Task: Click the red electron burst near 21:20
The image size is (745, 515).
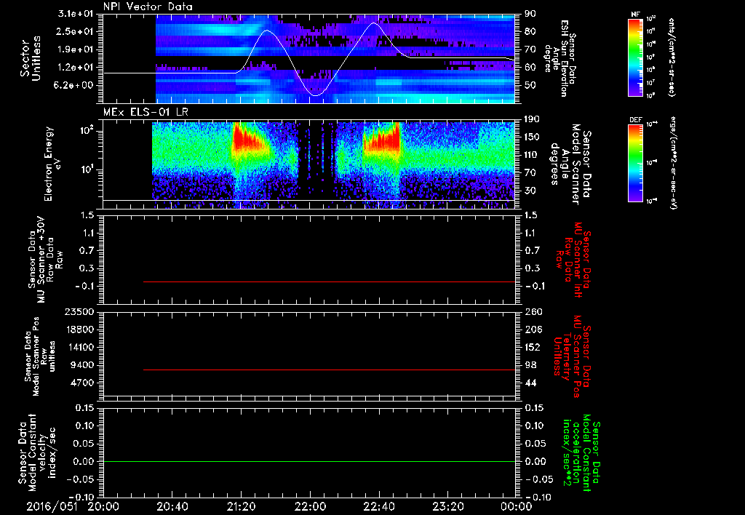Action: (246, 140)
